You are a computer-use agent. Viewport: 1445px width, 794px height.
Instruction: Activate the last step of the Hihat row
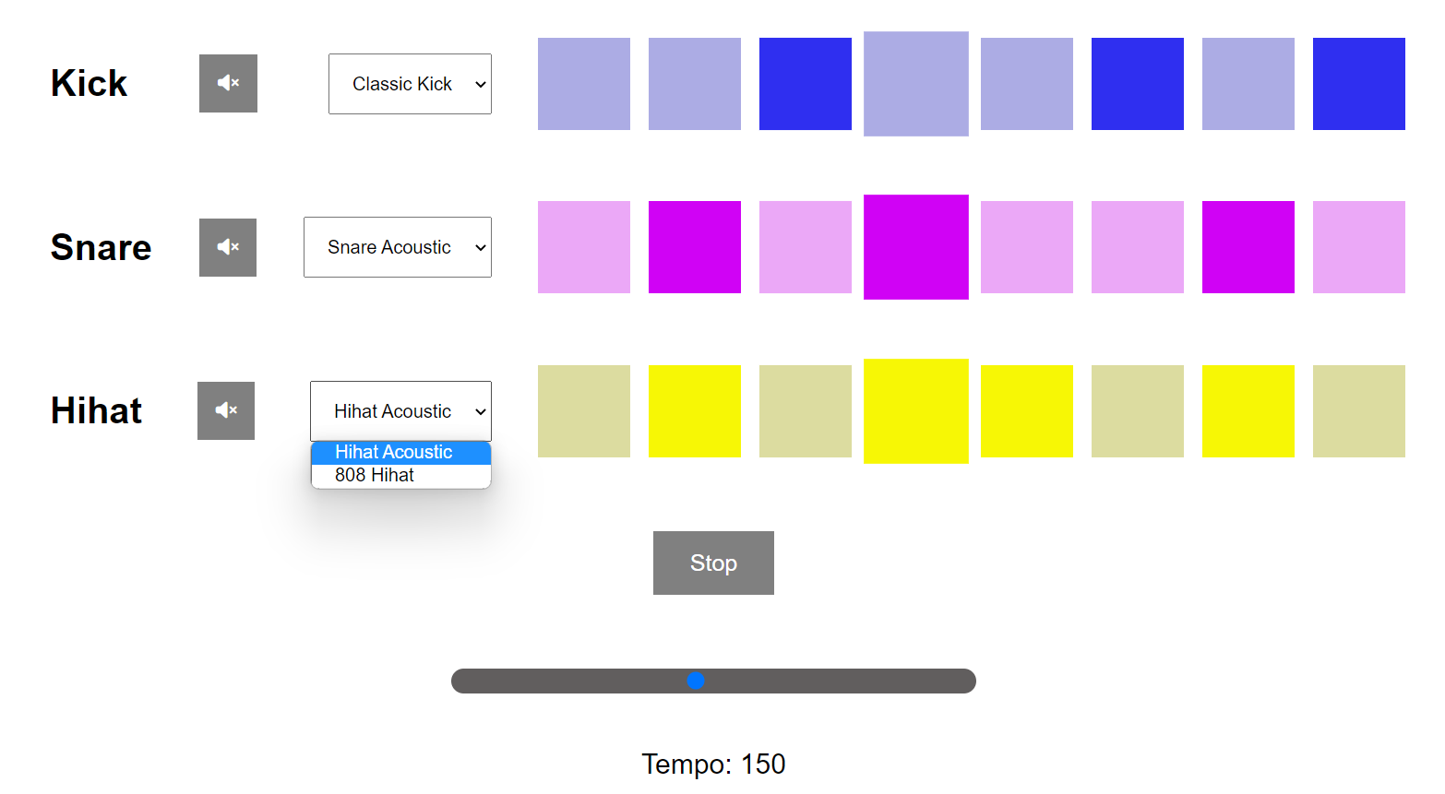(x=1358, y=411)
